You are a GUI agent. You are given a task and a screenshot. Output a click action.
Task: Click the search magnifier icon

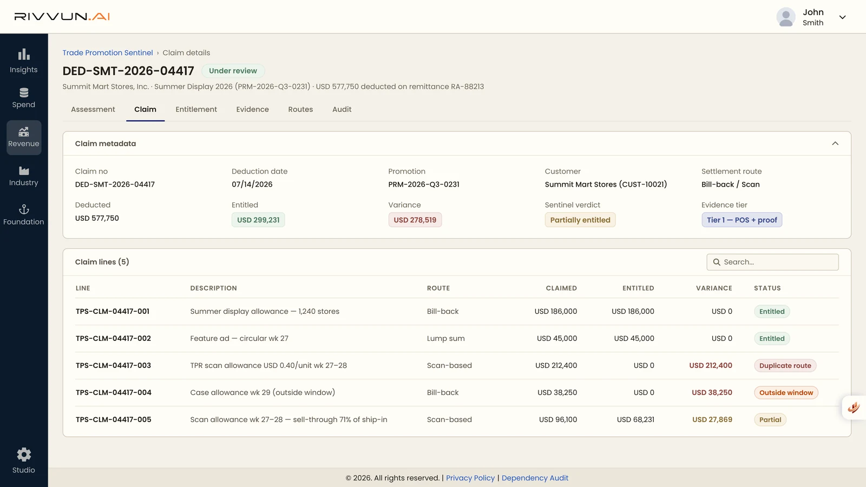tap(717, 262)
